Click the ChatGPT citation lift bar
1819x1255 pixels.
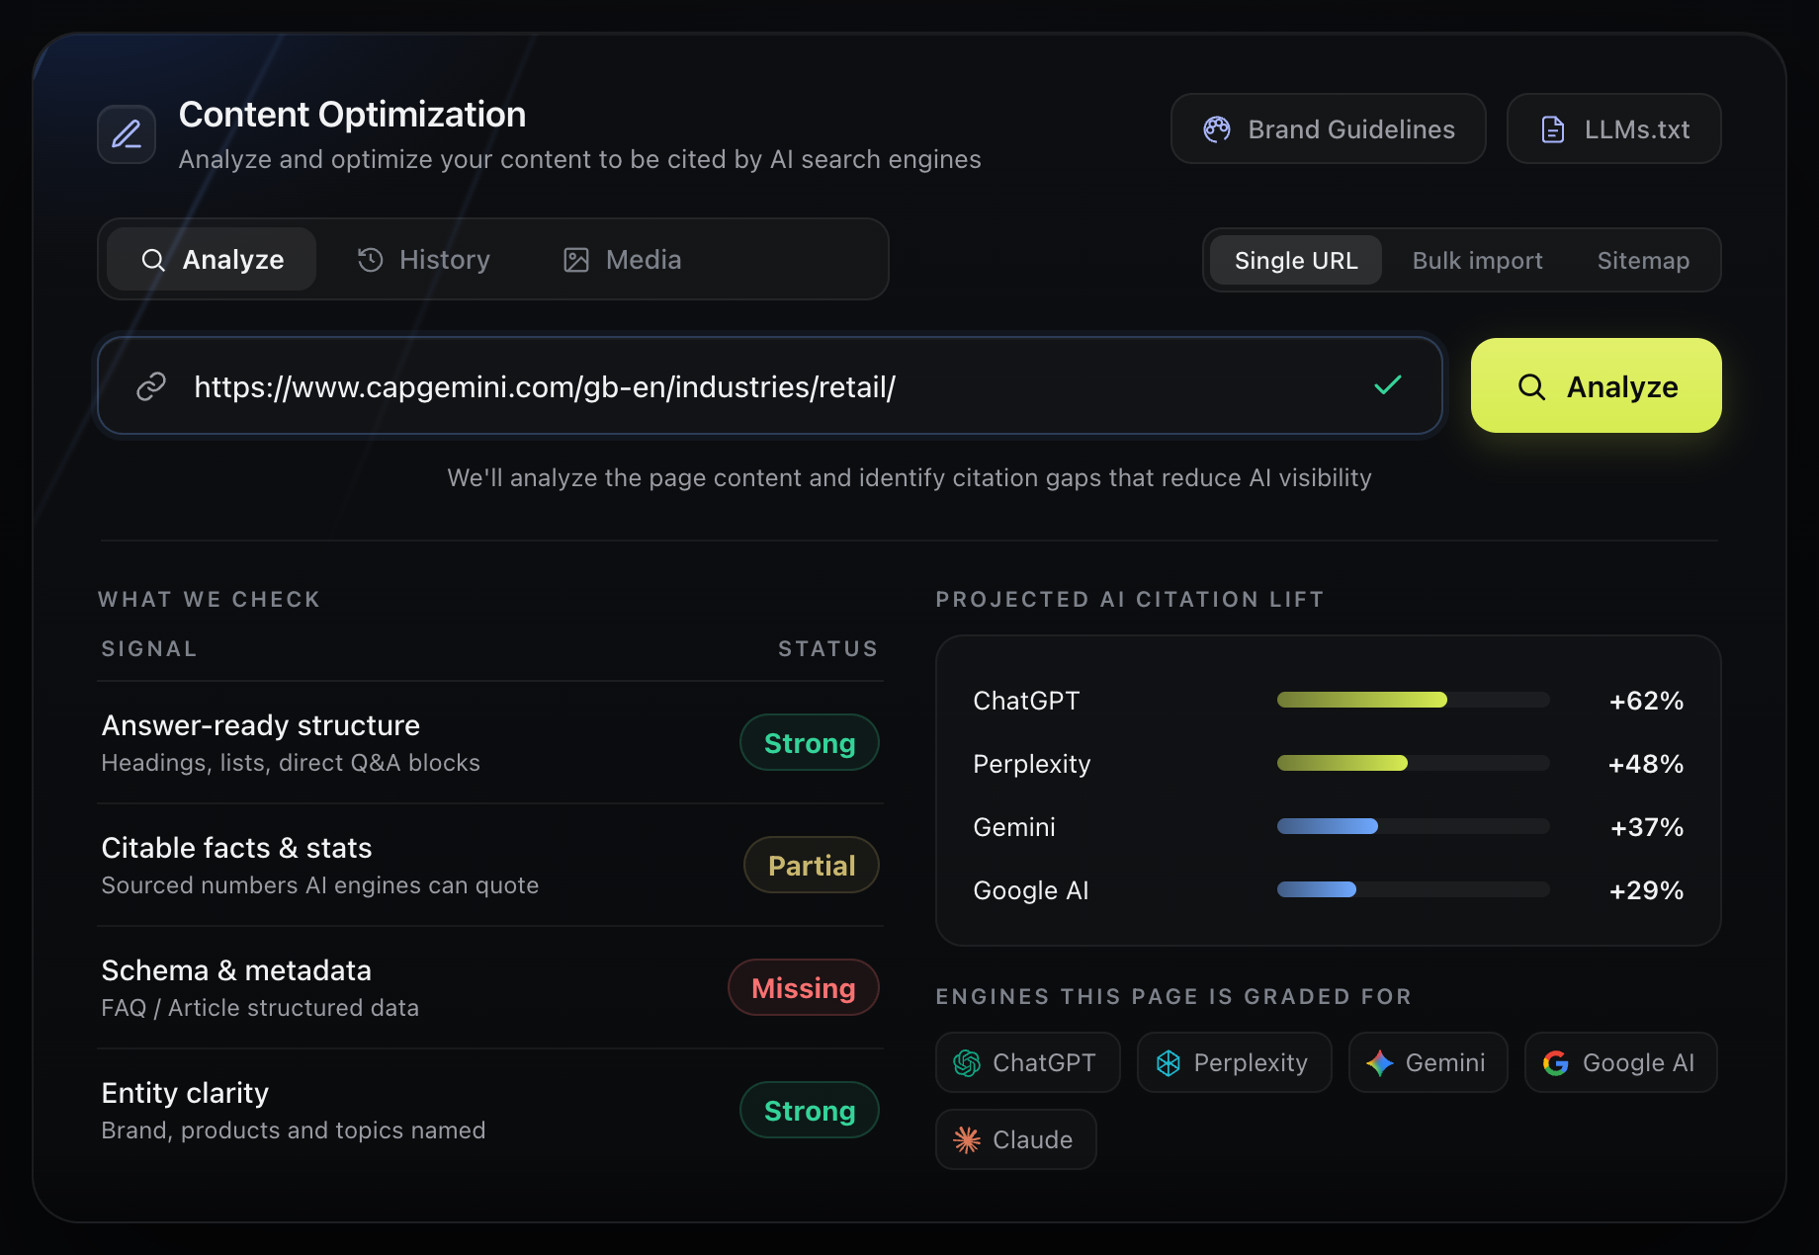coord(1414,700)
